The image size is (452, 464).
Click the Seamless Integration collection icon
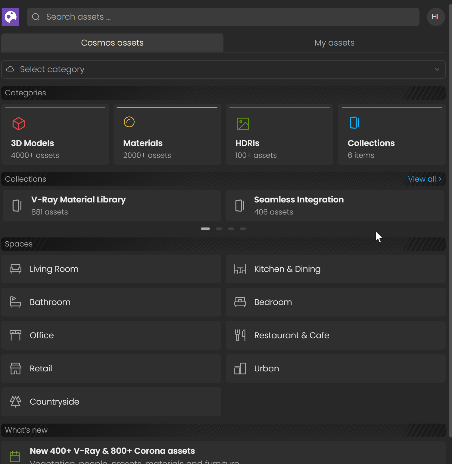pos(240,205)
